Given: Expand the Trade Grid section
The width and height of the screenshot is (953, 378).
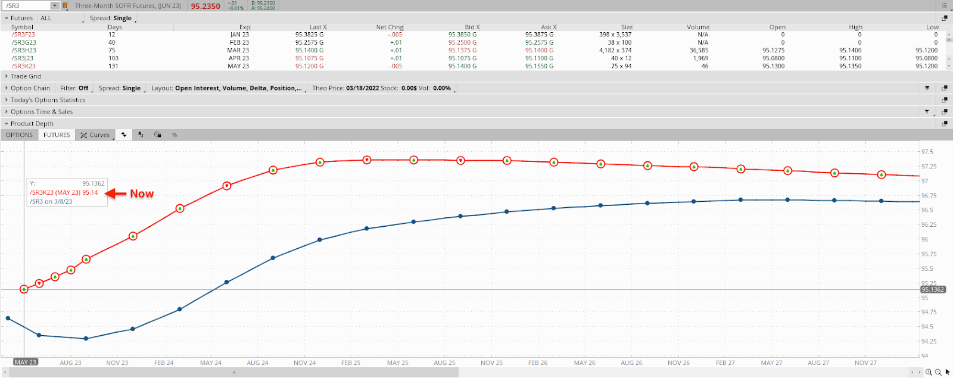Looking at the screenshot, I should (7, 76).
